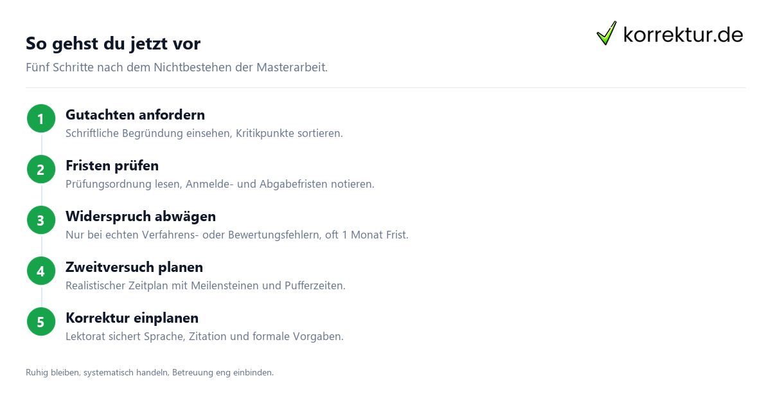This screenshot has height=405, width=771.
Task: Click the description Realistischer Zeitplan mit Meilensteinen
Action: [206, 286]
